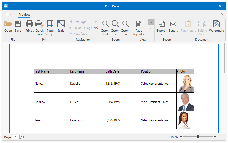Viewport: 228px width, 143px height.
Task: Expand the Export dropdown arrow
Action: click(162, 34)
